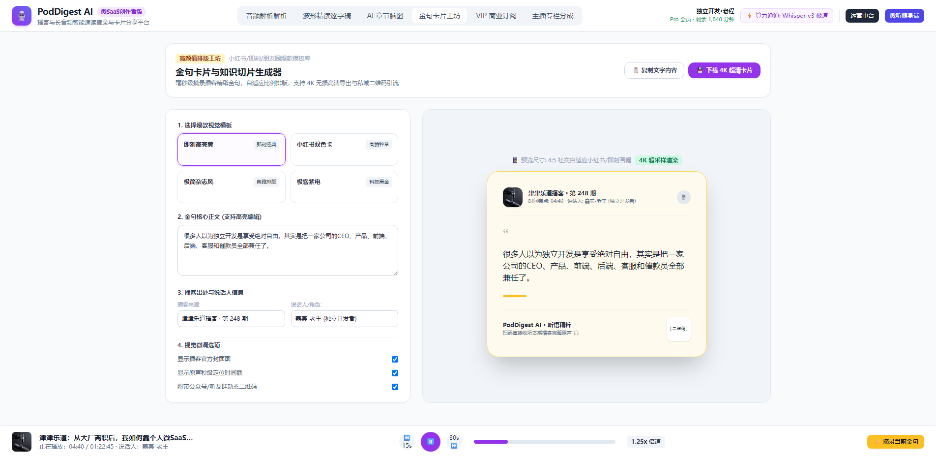The width and height of the screenshot is (936, 457).
Task: Click 复制文字内容 button
Action: click(x=654, y=70)
